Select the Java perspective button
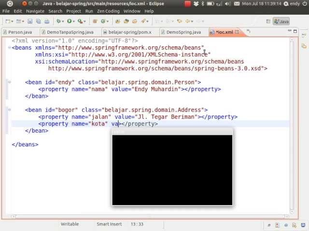 click(x=281, y=21)
